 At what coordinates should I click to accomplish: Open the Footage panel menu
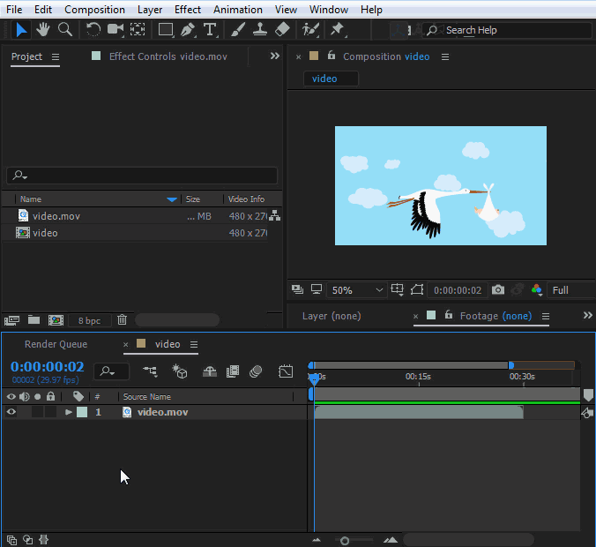tap(546, 316)
